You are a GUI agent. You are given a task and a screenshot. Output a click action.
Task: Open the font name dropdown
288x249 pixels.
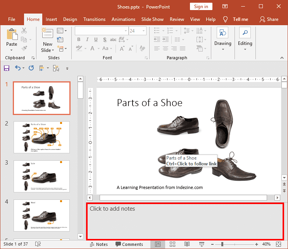[126, 31]
